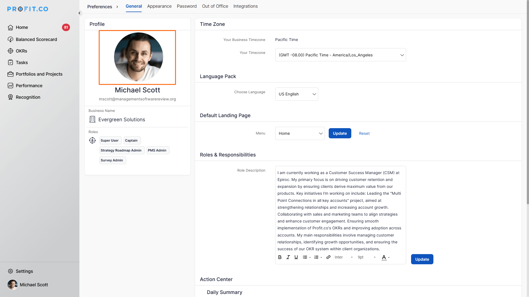Click the Bold formatting icon

tap(280, 257)
